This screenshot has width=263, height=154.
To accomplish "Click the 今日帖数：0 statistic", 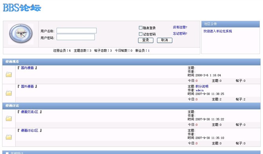I will [124, 51].
